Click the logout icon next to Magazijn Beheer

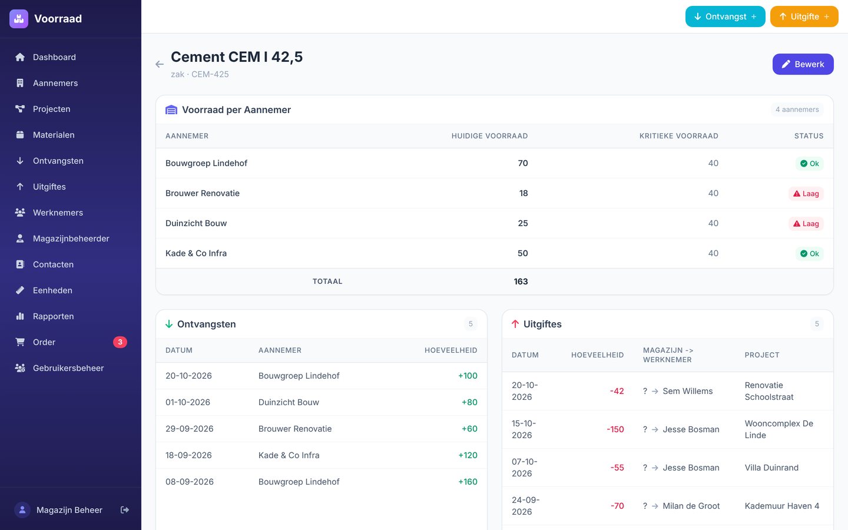coord(125,510)
